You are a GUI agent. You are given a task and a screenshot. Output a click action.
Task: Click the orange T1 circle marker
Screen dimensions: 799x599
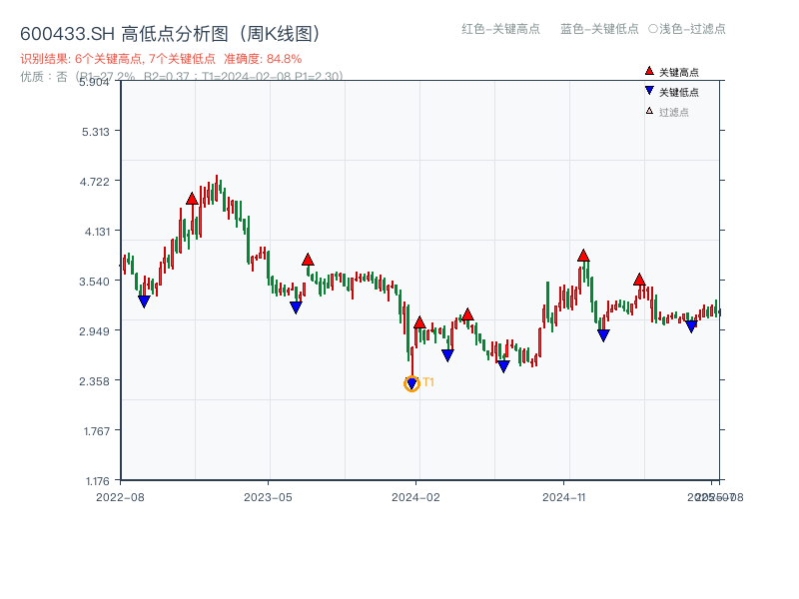(x=411, y=383)
